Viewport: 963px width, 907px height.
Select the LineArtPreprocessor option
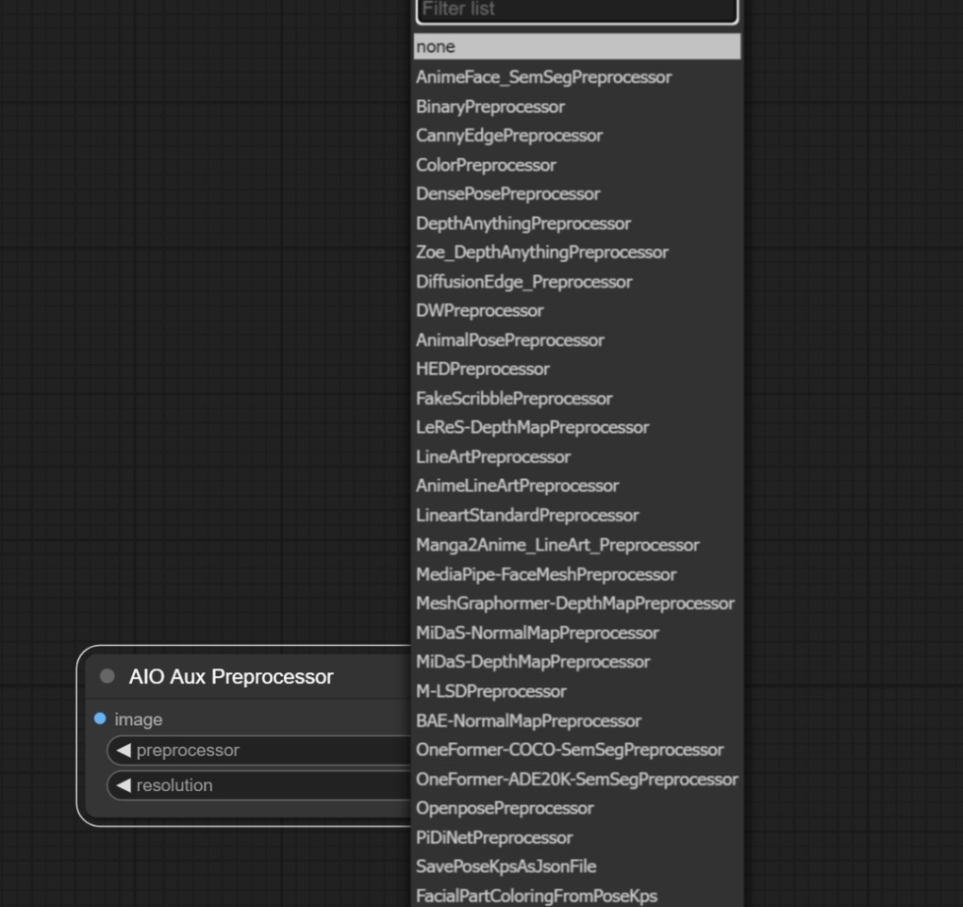(x=493, y=457)
